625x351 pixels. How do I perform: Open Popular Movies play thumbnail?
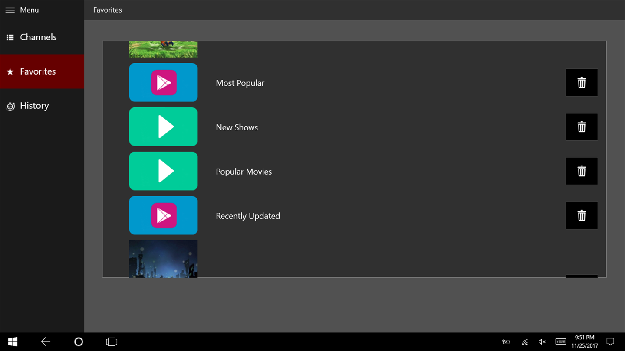pyautogui.click(x=163, y=171)
